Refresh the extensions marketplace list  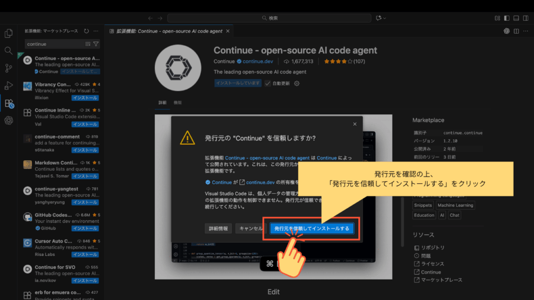tap(86, 31)
